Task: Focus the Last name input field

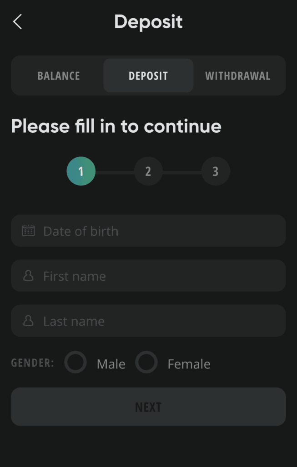Action: (x=148, y=321)
